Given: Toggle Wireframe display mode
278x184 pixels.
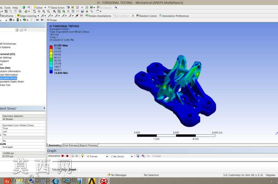Looking at the screenshot, I should [7, 16].
